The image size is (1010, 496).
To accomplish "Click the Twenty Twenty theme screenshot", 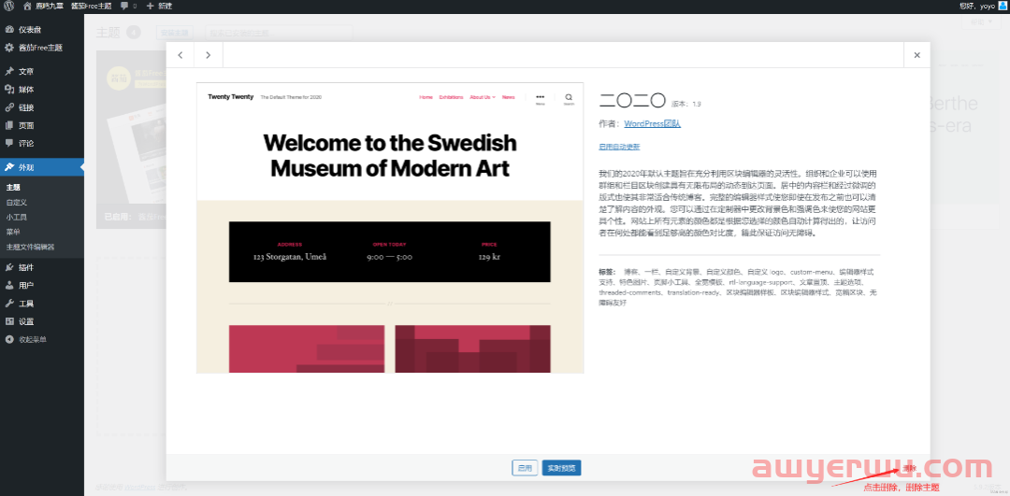I will point(390,228).
